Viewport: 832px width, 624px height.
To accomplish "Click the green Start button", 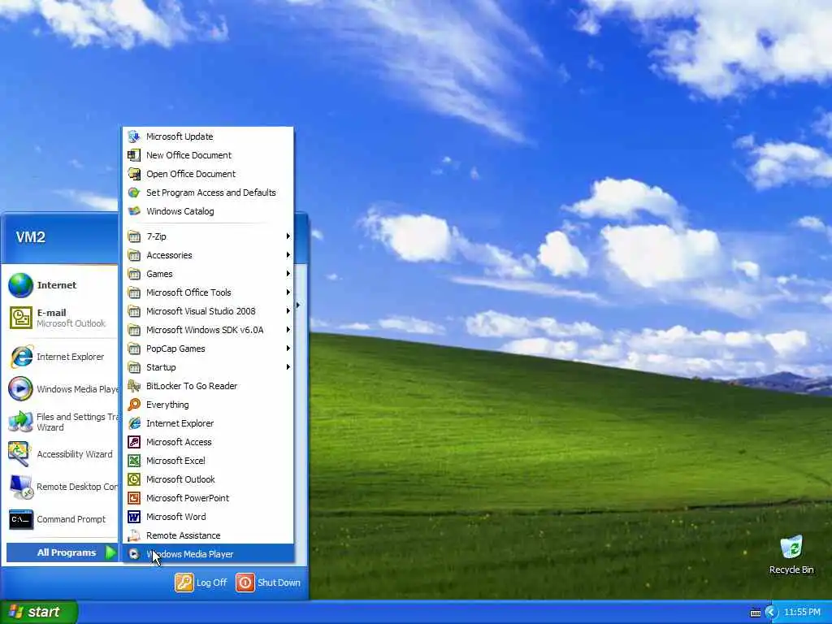I will [38, 612].
